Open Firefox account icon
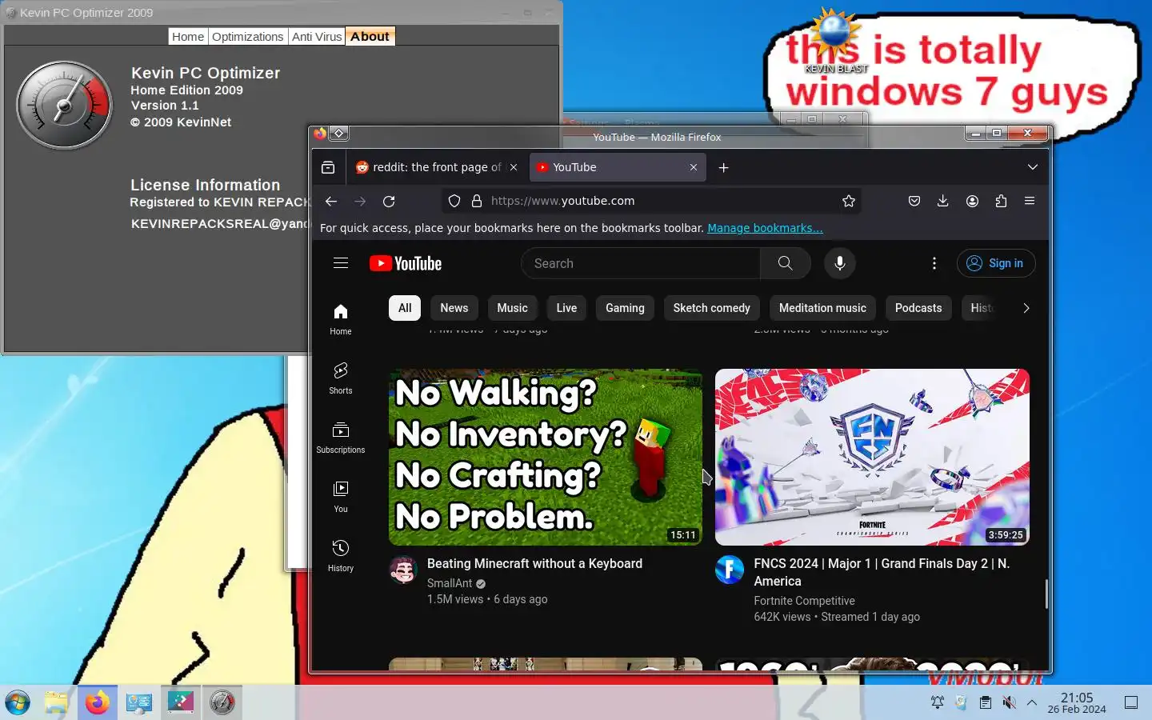1152x720 pixels. point(972,202)
